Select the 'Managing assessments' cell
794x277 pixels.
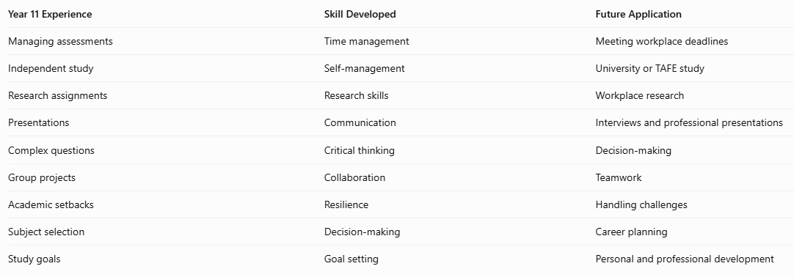60,42
